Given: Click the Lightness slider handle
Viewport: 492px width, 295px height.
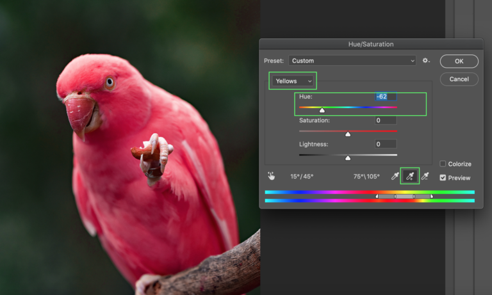Looking at the screenshot, I should coord(348,157).
